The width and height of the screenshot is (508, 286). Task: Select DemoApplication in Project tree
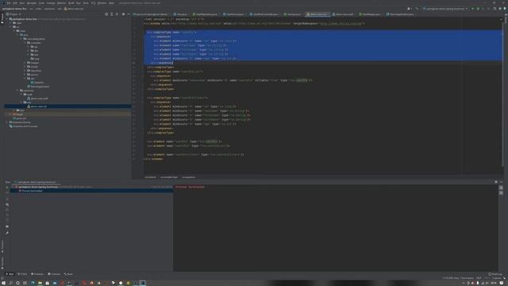(x=39, y=87)
